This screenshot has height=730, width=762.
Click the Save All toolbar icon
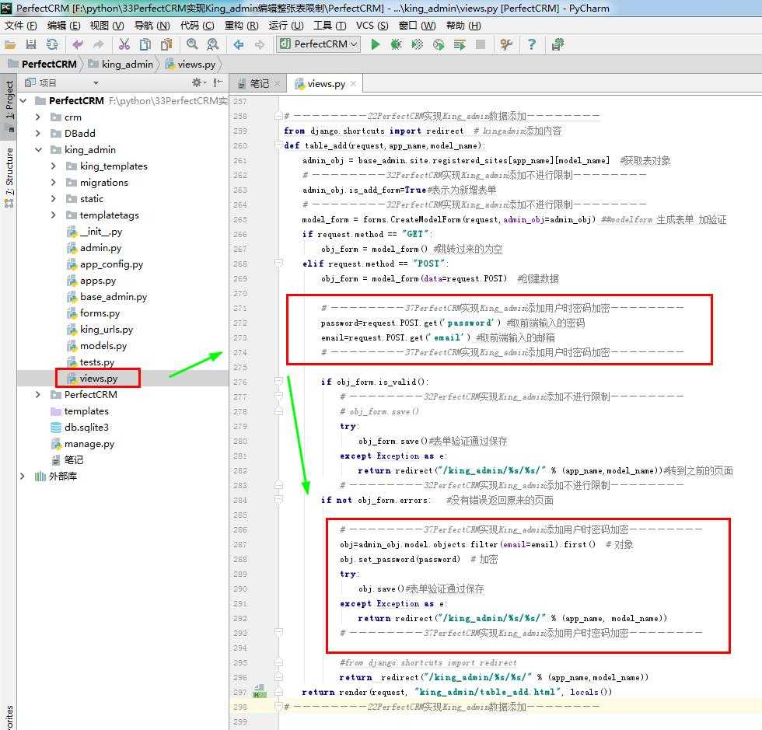pyautogui.click(x=31, y=45)
